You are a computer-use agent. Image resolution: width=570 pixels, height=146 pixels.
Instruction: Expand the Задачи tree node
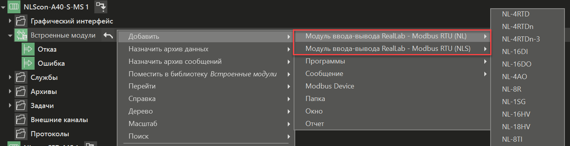point(10,106)
